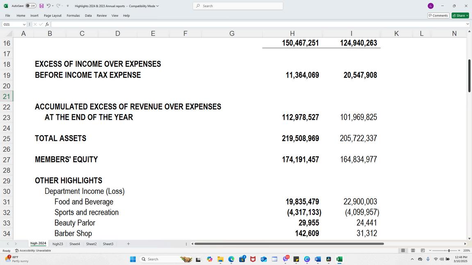Screen dimensions: 472x265
Task: Open the File menu
Action: click(x=7, y=16)
